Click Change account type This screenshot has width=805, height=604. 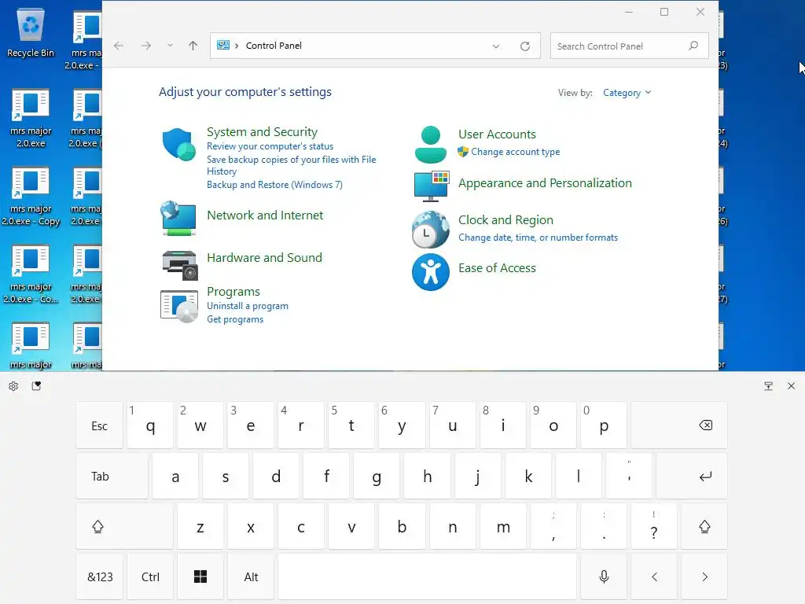(x=516, y=152)
